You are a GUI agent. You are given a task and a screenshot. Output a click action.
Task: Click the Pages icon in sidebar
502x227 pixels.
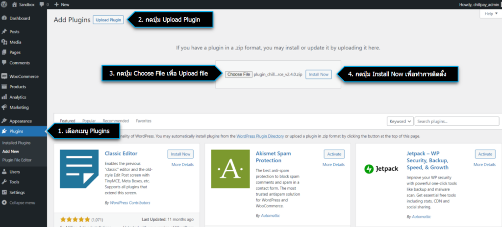[4, 52]
